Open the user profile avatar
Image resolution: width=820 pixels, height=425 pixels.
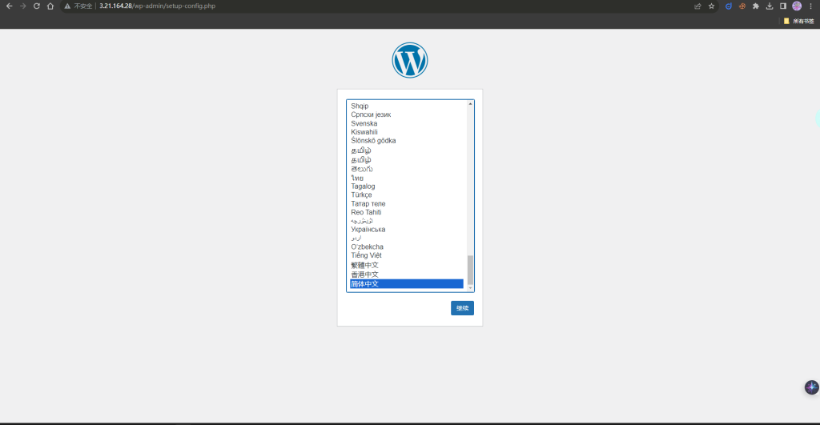coord(797,6)
